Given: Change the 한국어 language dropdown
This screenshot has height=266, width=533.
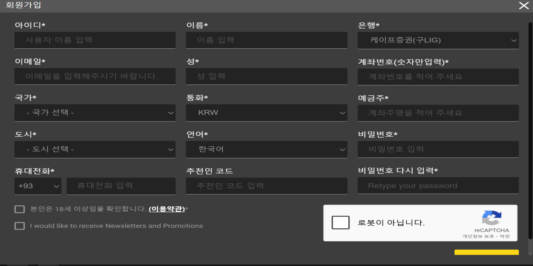Looking at the screenshot, I should (266, 149).
